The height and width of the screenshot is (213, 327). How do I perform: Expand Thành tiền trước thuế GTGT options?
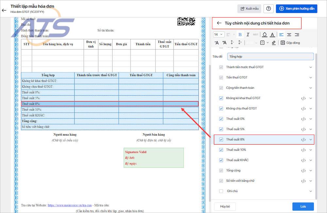[311, 67]
